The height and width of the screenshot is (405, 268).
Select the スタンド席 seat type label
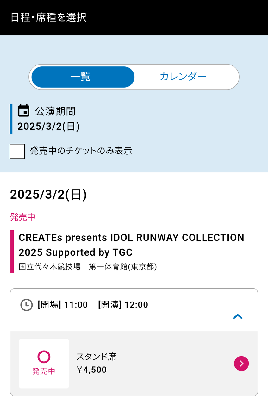click(x=96, y=357)
